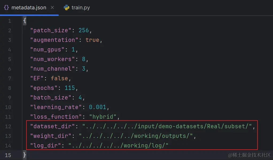Click the JSON braces file icon

click(x=6, y=7)
